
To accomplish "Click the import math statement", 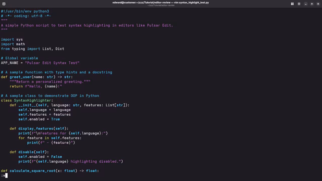I will pyautogui.click(x=13, y=44).
